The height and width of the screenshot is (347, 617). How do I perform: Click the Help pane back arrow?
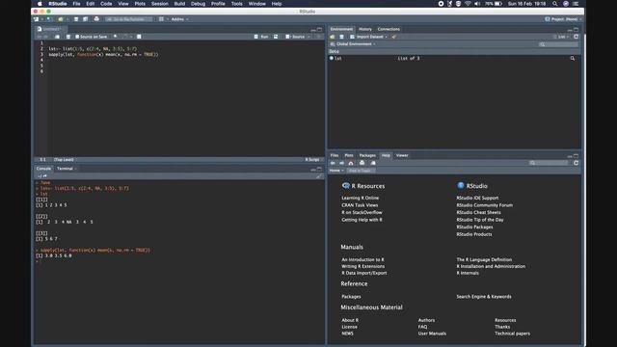(x=333, y=163)
